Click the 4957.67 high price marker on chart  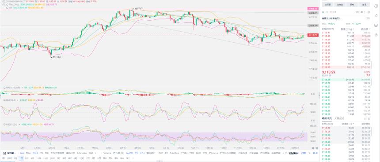pos(138,8)
